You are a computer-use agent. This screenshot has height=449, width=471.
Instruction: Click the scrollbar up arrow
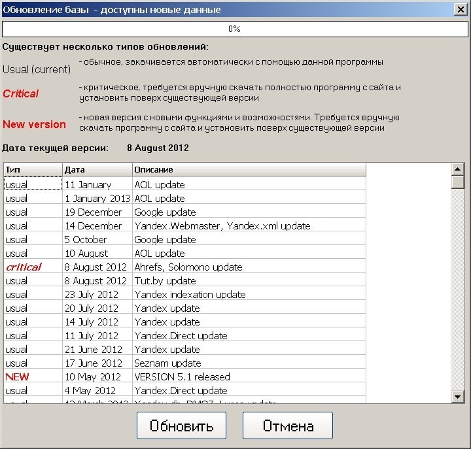pyautogui.click(x=458, y=169)
